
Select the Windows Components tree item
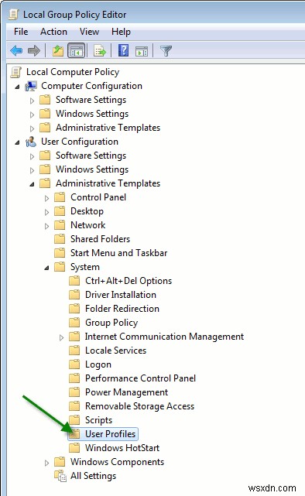click(117, 461)
